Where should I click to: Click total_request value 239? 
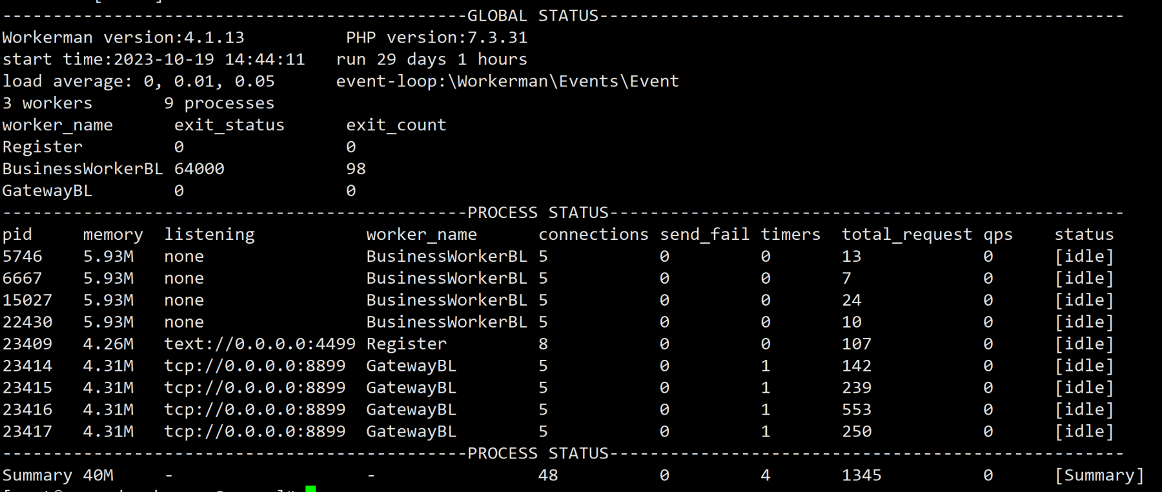[856, 388]
